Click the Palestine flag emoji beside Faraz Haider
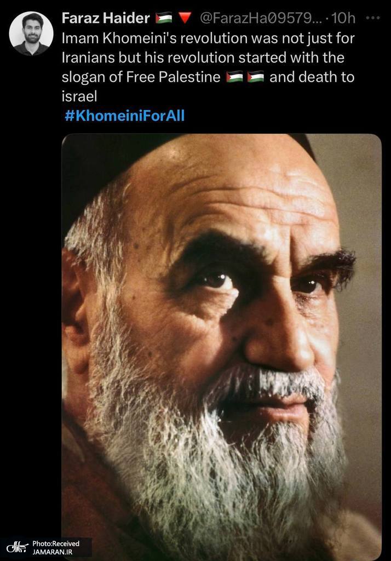 tap(164, 18)
